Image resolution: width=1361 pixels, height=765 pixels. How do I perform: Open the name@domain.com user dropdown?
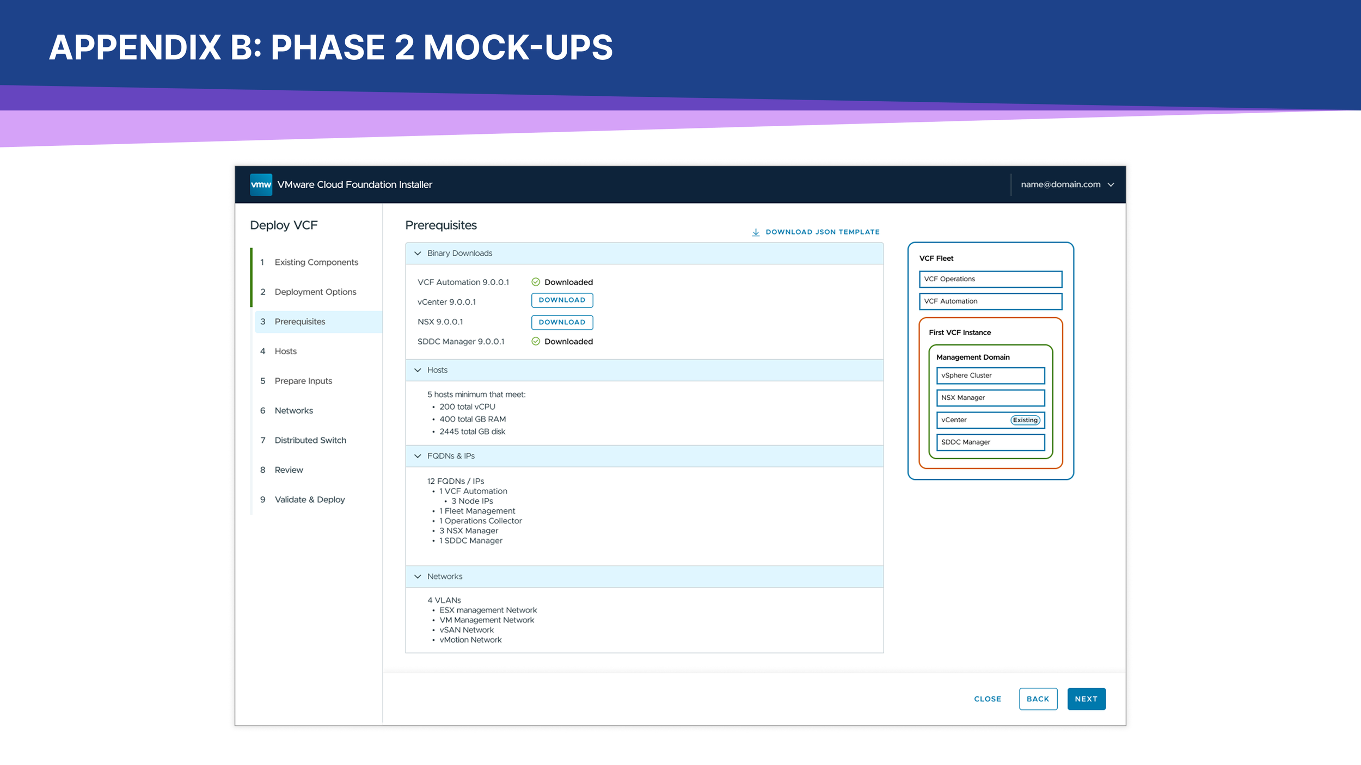1067,184
